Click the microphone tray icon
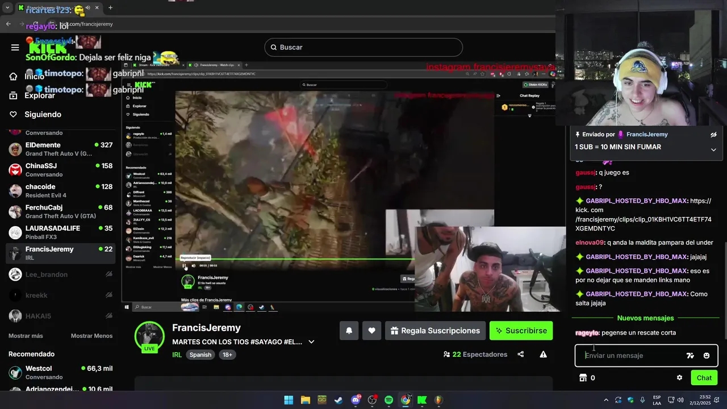The width and height of the screenshot is (727, 409). 642,400
